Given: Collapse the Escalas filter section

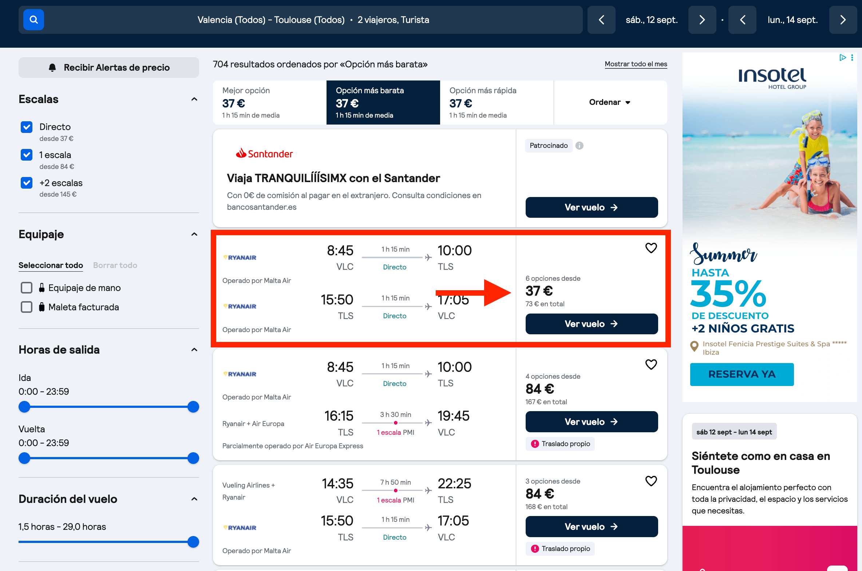Looking at the screenshot, I should tap(194, 99).
